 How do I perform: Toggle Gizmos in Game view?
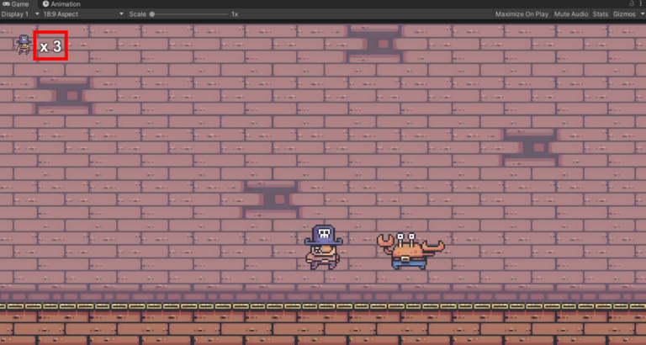[x=624, y=14]
